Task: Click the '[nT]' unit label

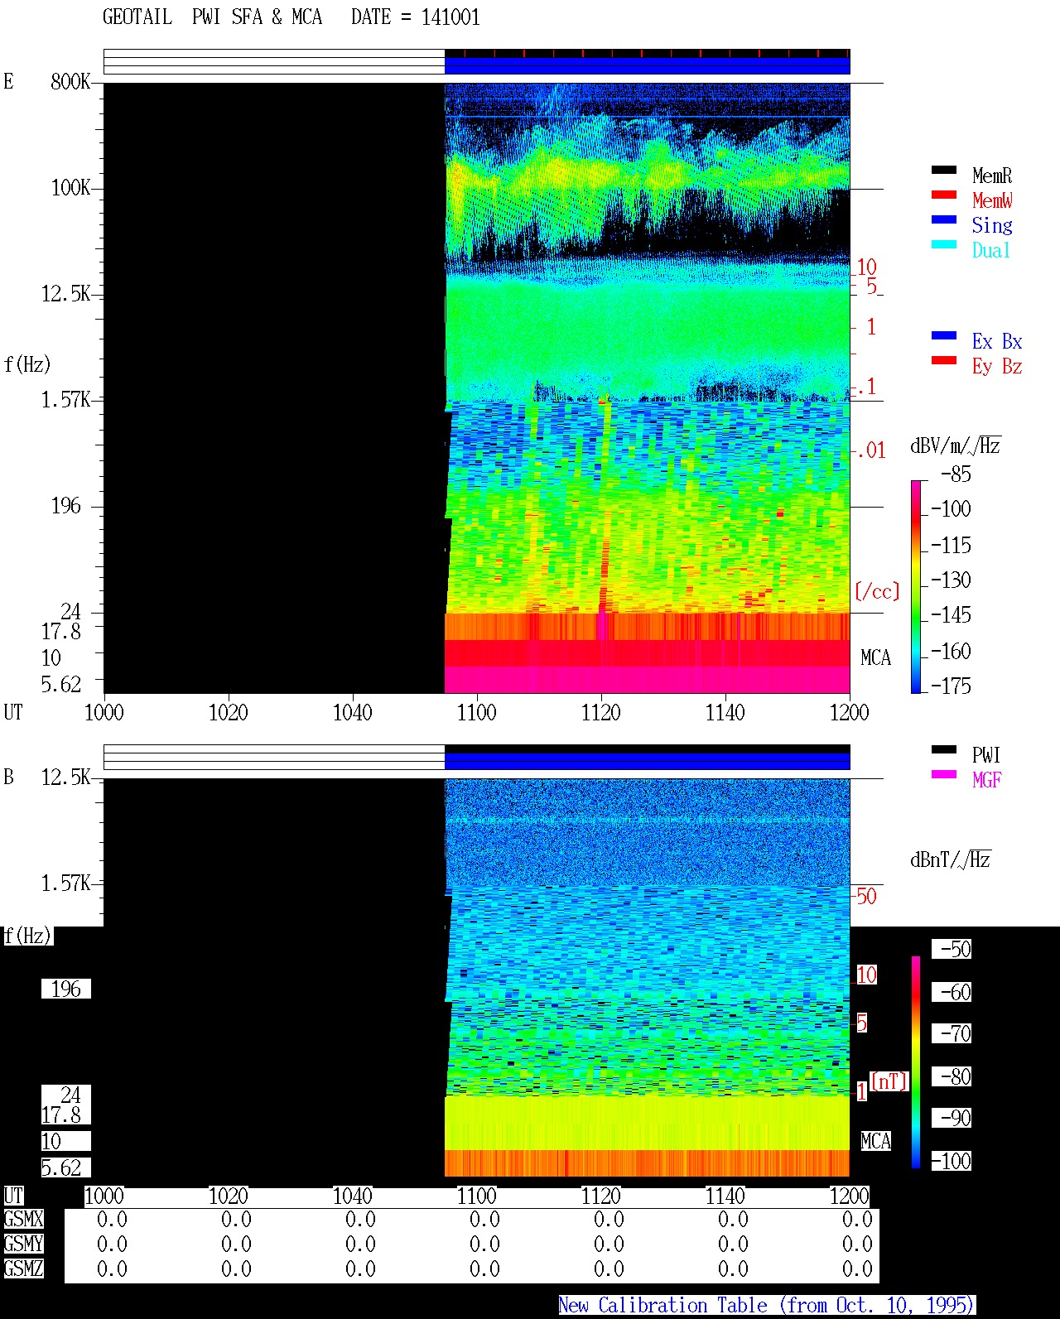Action: point(889,1081)
